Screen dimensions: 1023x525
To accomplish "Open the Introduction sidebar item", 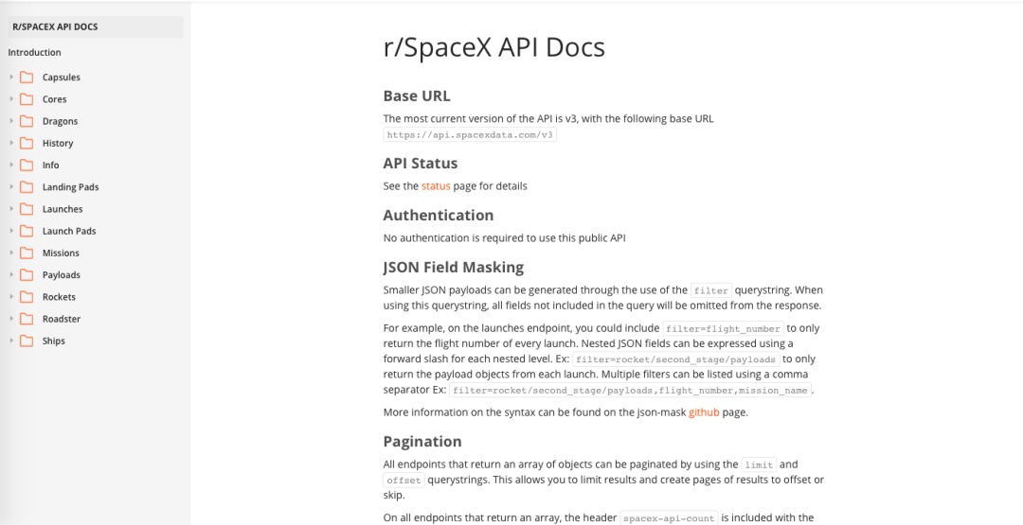I will coord(35,53).
